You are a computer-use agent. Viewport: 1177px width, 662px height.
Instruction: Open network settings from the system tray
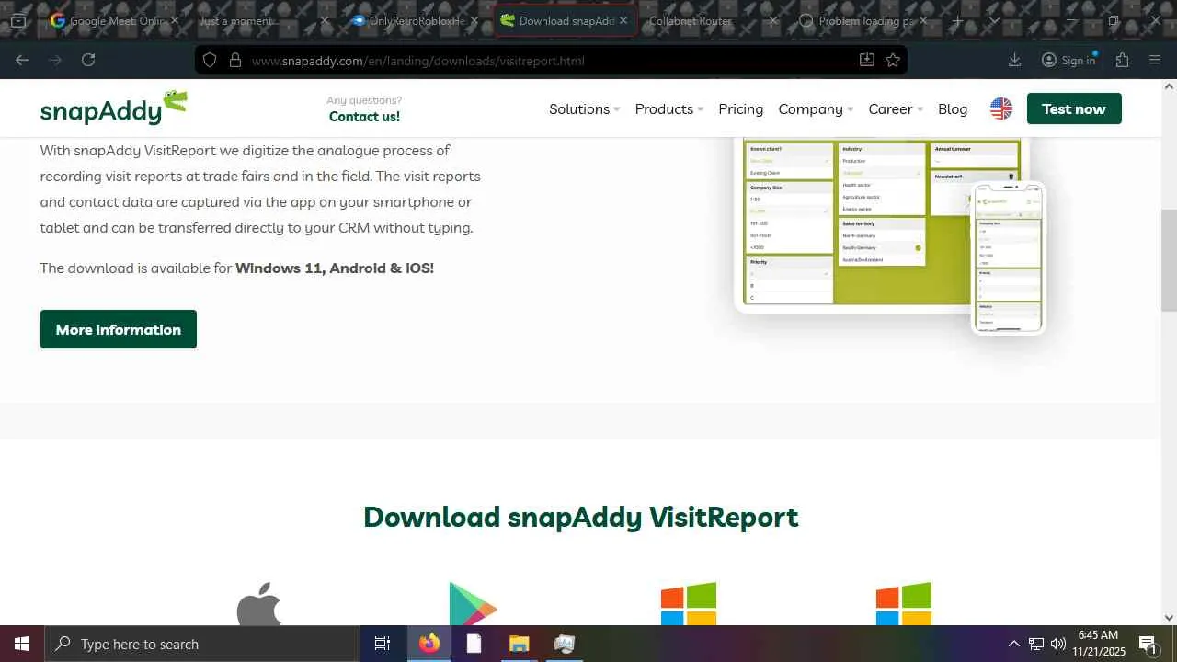(1036, 644)
